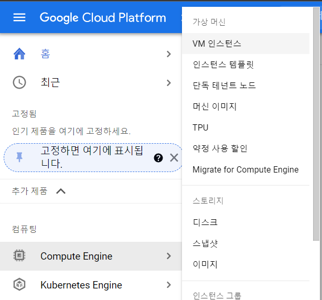Screen dimensions: 322x300
Task: Click the 컴퓨팅 category label
Action: (x=24, y=229)
